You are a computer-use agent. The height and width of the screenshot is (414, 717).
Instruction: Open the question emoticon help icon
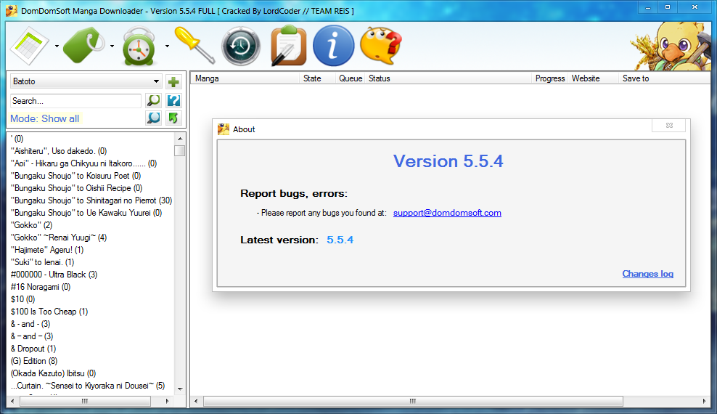pos(381,46)
